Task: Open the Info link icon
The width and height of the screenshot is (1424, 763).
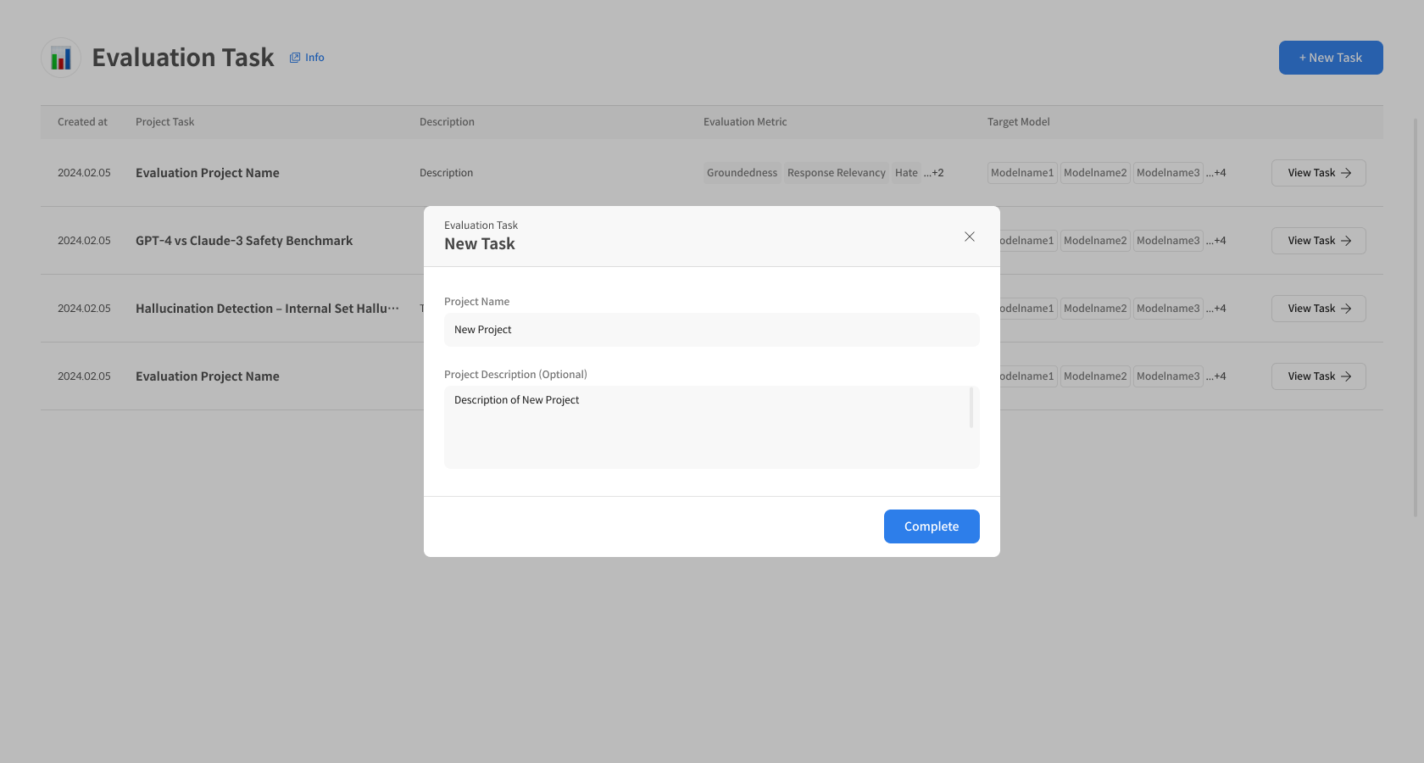Action: pyautogui.click(x=295, y=58)
